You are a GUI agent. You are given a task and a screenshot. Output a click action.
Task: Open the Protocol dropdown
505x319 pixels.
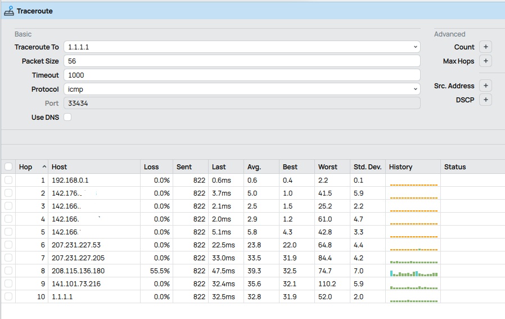tap(416, 89)
